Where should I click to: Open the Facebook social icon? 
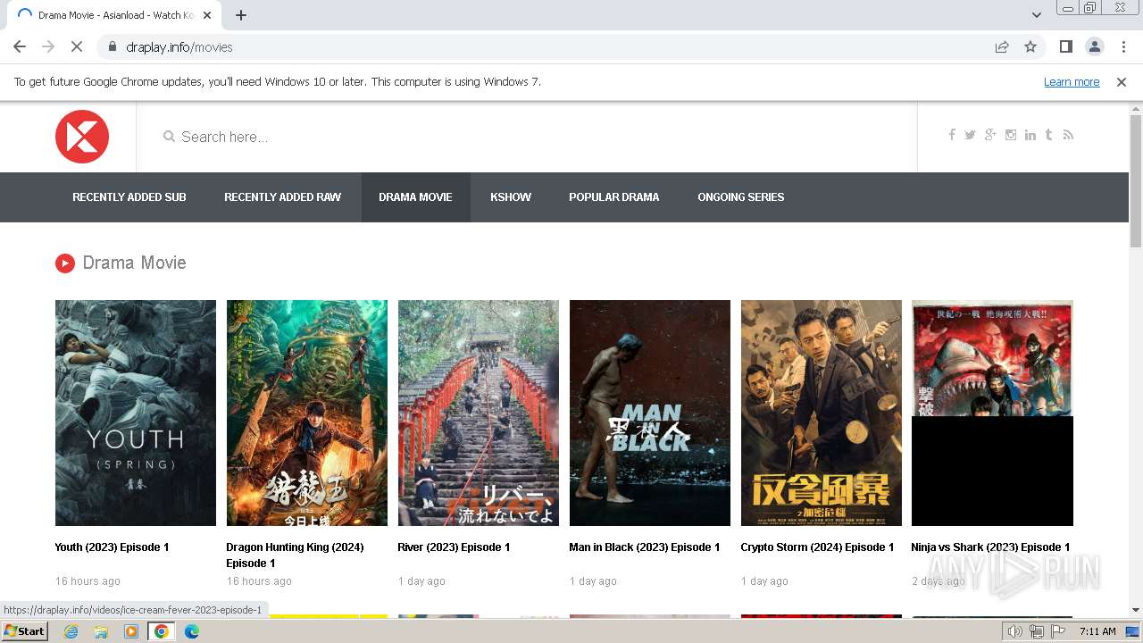tap(952, 135)
